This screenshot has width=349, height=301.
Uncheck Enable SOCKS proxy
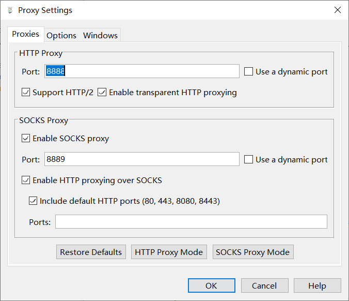[x=26, y=139]
